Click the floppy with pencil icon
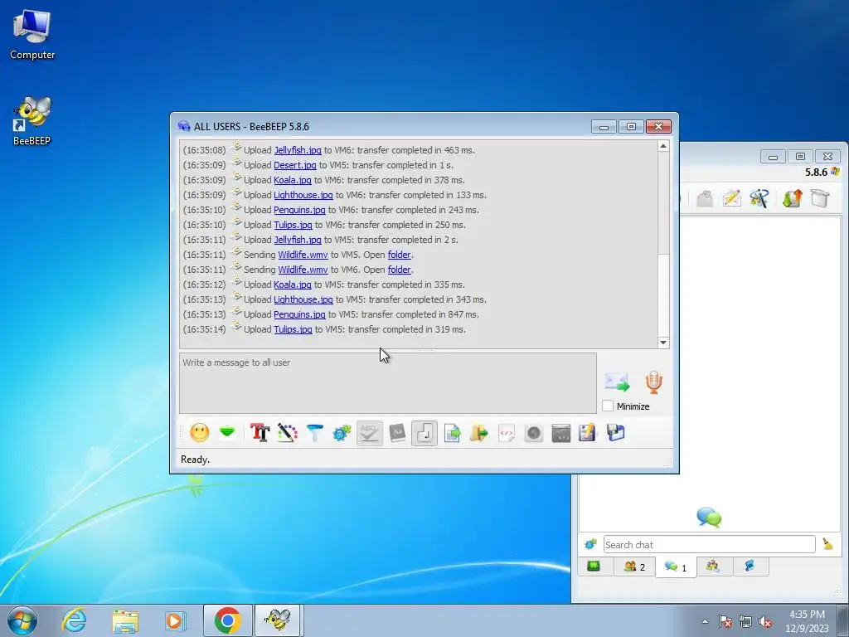The image size is (849, 637). pyautogui.click(x=588, y=433)
